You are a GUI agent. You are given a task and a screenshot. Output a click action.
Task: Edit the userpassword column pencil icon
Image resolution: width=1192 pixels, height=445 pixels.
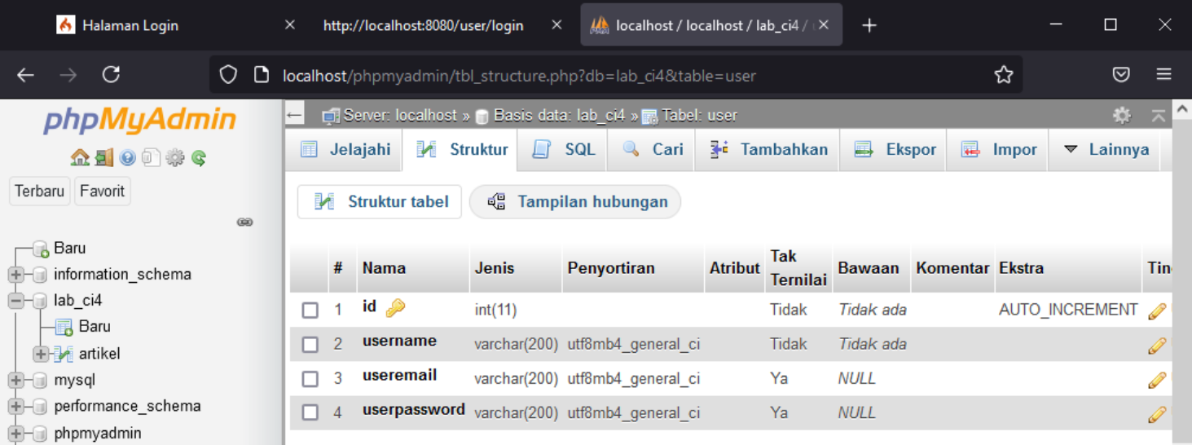click(x=1157, y=413)
